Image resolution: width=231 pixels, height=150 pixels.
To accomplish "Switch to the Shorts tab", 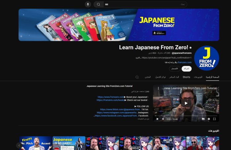I will [186, 77].
